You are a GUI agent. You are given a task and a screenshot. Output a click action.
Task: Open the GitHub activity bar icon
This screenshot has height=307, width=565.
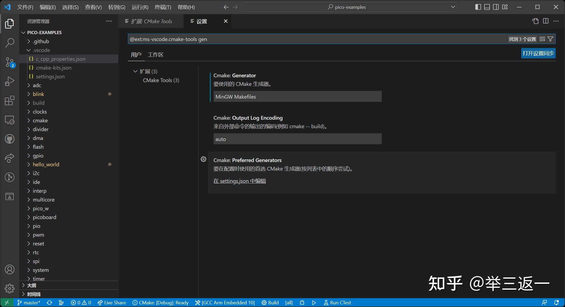[x=10, y=139]
